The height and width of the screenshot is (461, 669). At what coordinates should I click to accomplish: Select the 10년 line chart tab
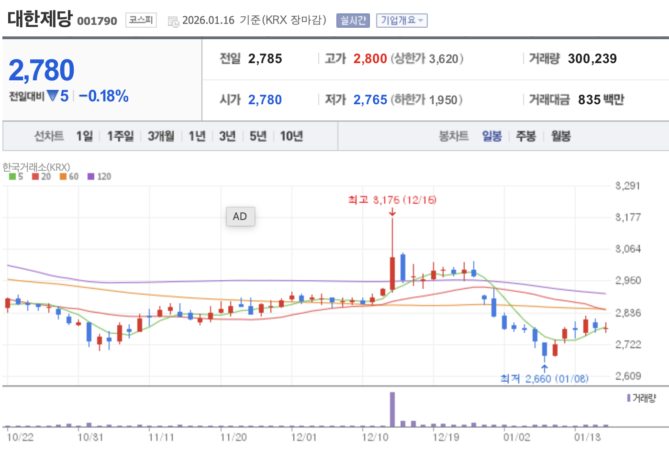(x=291, y=136)
